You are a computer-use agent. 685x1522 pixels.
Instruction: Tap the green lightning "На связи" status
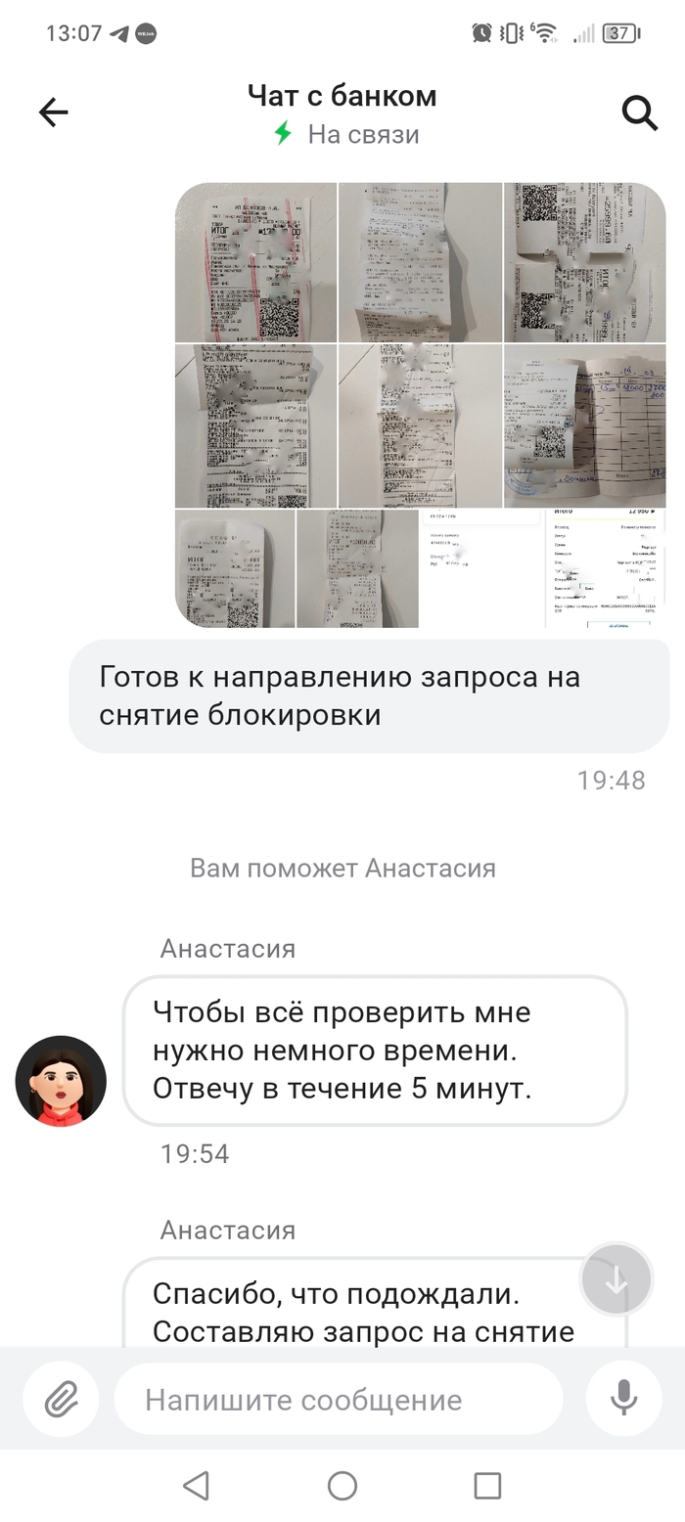click(x=346, y=134)
